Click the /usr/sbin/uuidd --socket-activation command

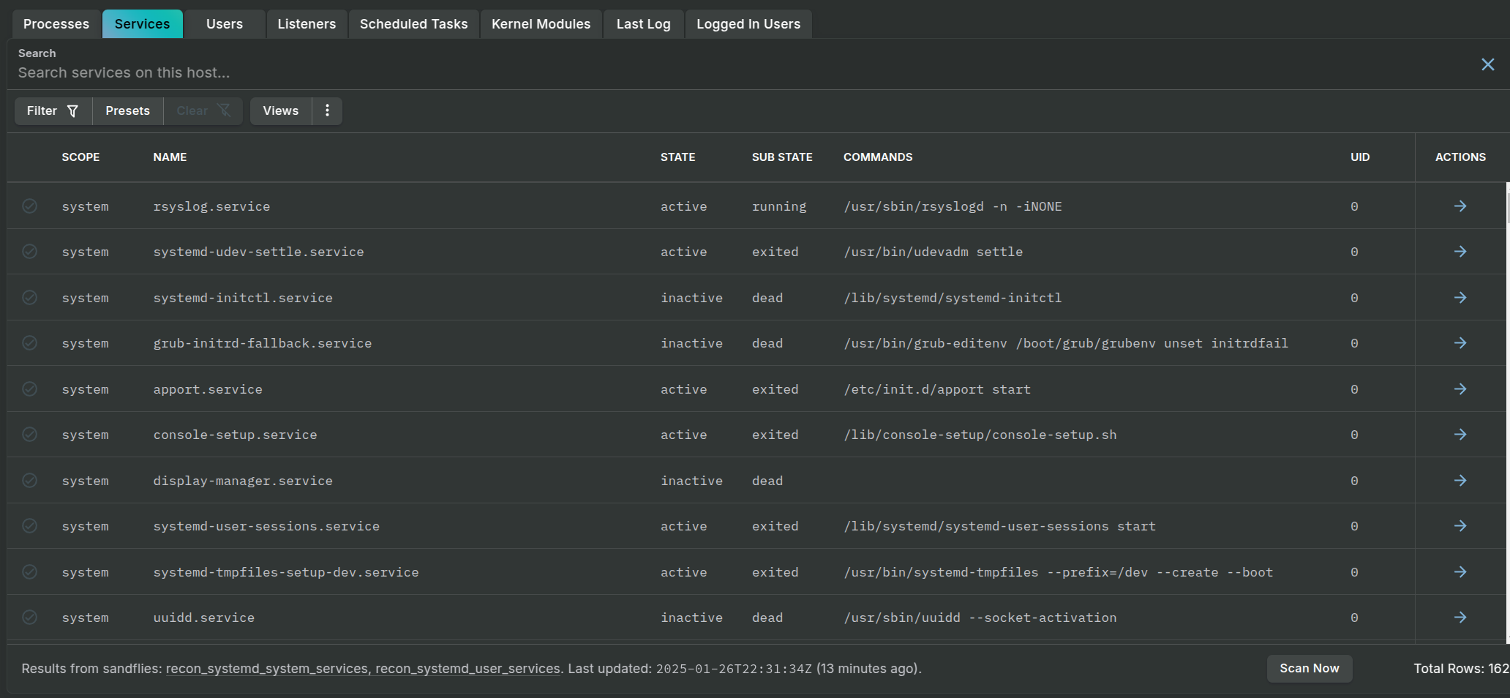point(980,618)
